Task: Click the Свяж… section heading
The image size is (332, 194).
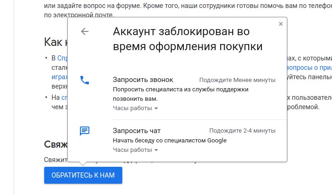Action: point(55,144)
